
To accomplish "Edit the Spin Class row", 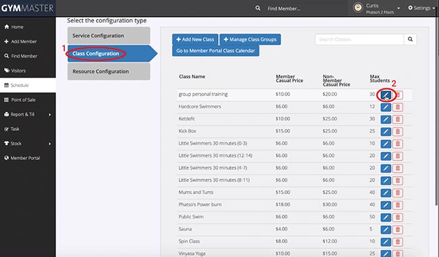I will point(386,242).
